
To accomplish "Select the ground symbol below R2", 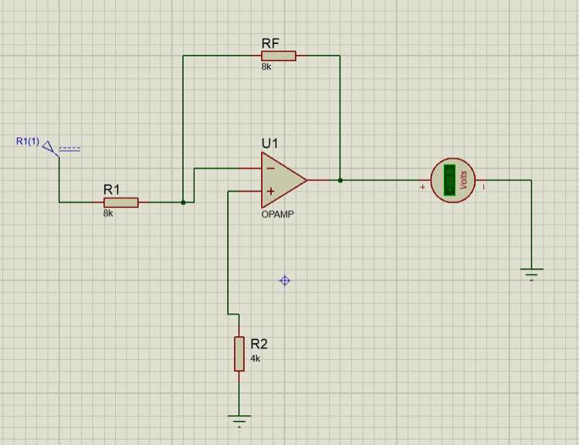I will (x=239, y=421).
